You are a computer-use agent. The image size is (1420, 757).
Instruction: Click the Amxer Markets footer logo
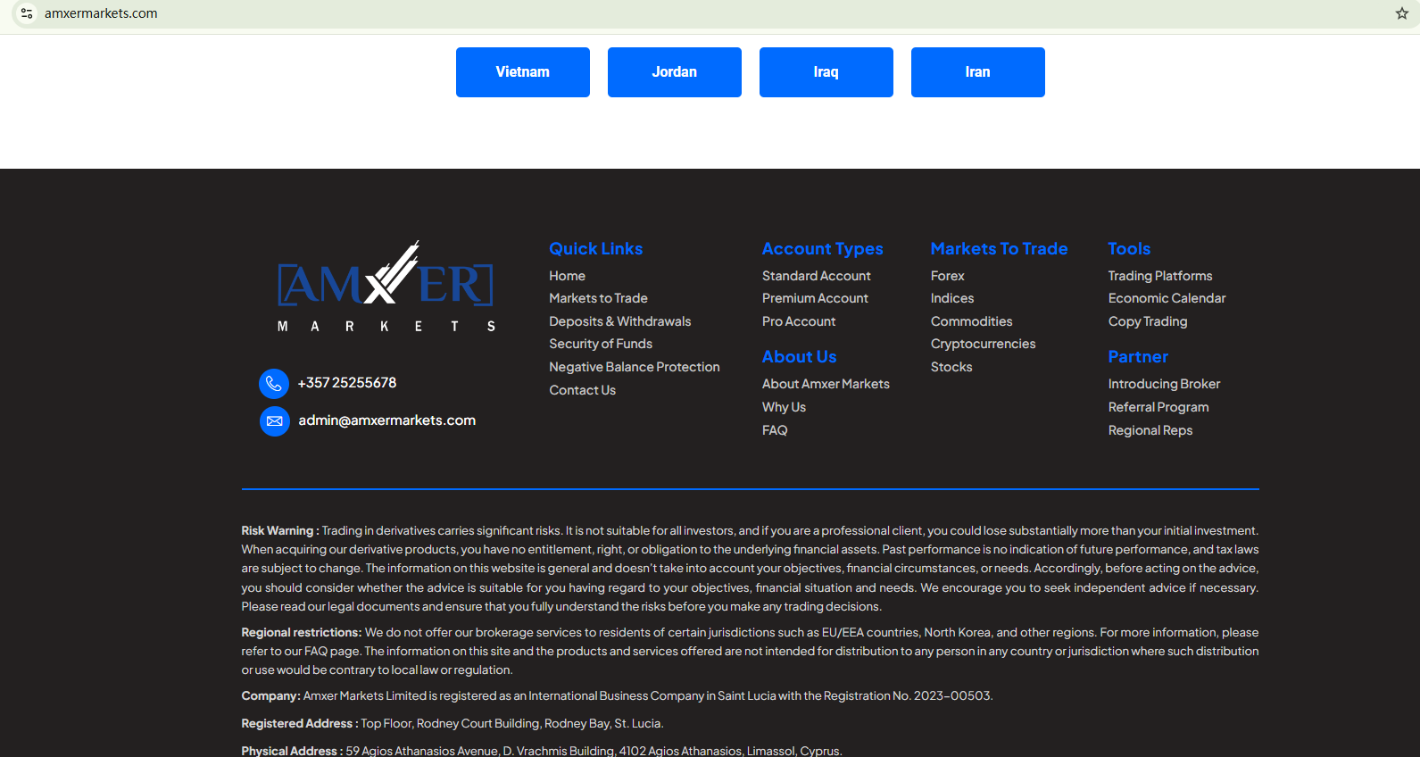coord(386,287)
